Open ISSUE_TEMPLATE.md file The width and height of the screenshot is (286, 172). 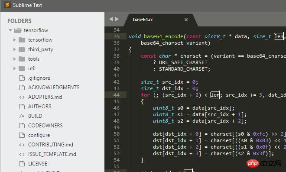click(x=52, y=154)
